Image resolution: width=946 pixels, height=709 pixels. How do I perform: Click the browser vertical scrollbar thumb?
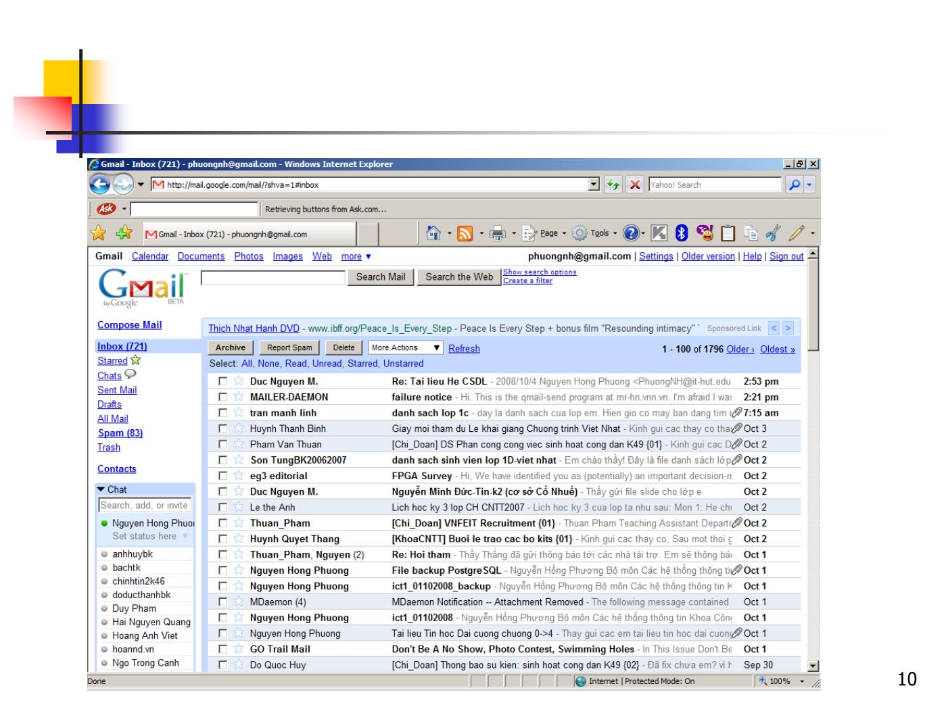pyautogui.click(x=814, y=304)
